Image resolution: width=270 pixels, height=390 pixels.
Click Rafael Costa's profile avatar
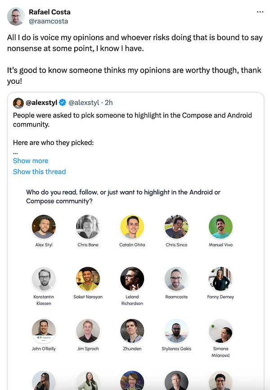coord(16,17)
